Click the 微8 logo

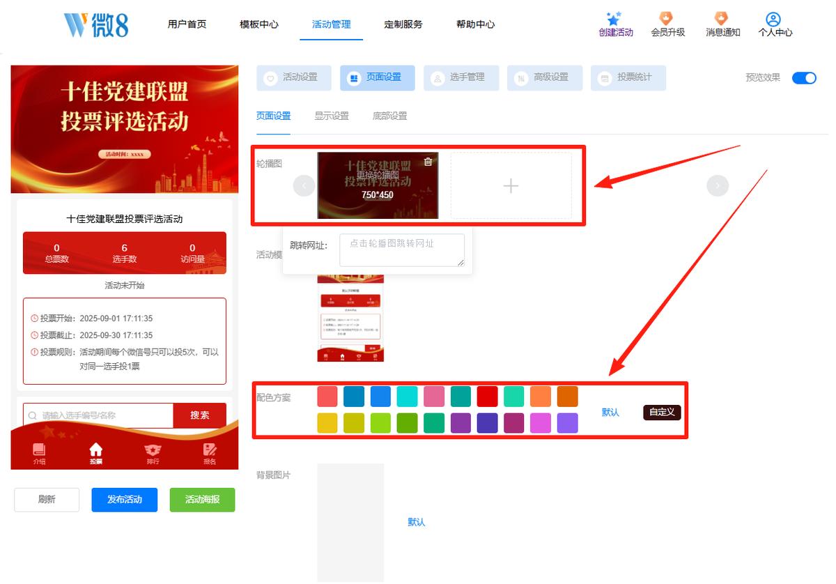96,25
